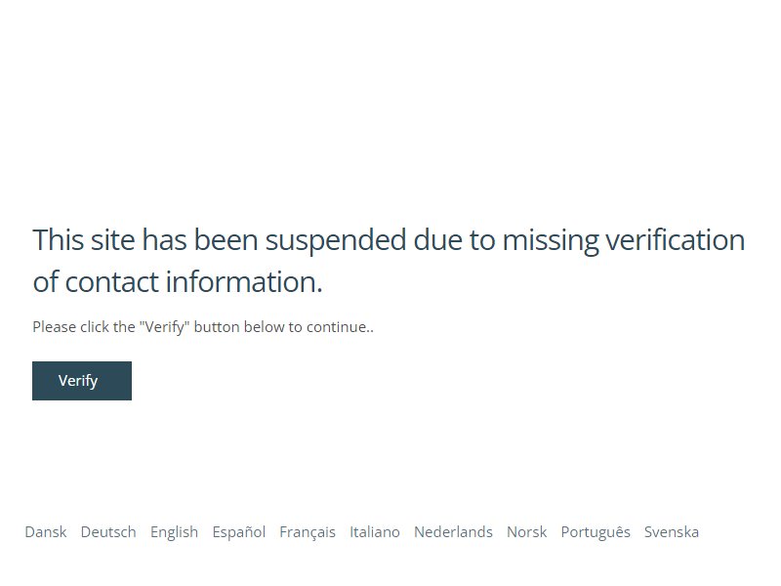Click the dark Verify button
781x586 pixels.
82,381
